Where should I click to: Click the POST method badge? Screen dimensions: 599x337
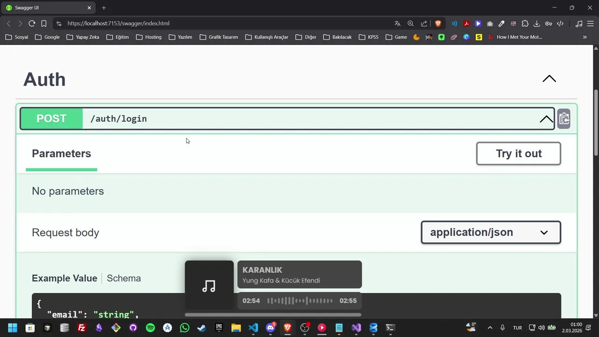[x=51, y=119]
